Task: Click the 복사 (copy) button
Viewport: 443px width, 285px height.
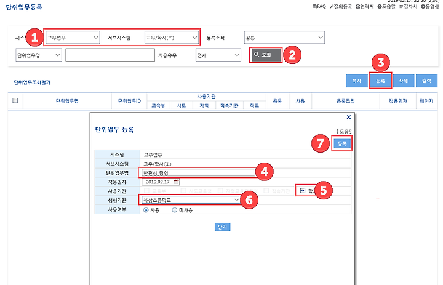Action: (356, 81)
